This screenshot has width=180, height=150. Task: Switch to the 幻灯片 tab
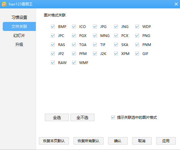pos(19,35)
